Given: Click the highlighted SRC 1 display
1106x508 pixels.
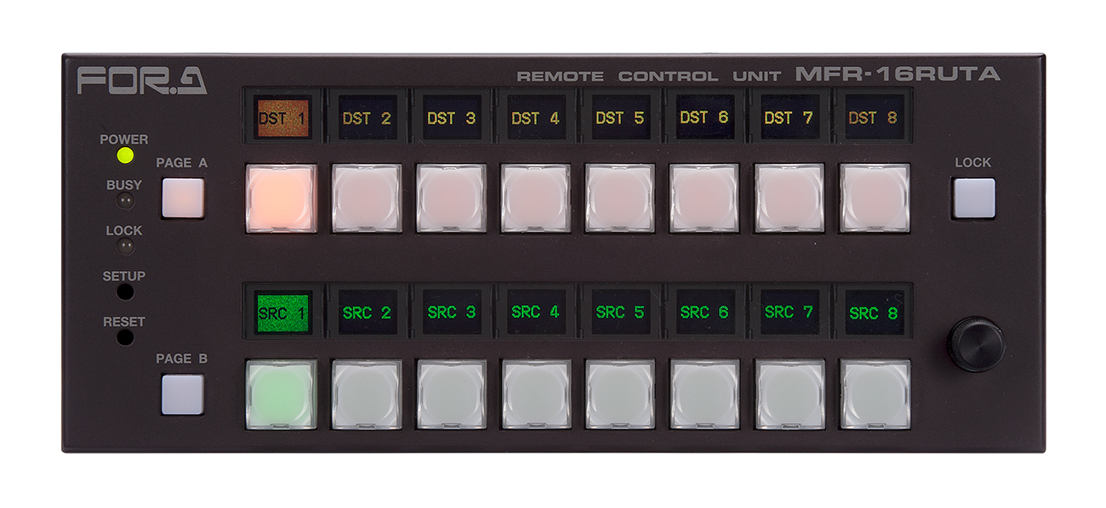Looking at the screenshot, I should (x=282, y=313).
